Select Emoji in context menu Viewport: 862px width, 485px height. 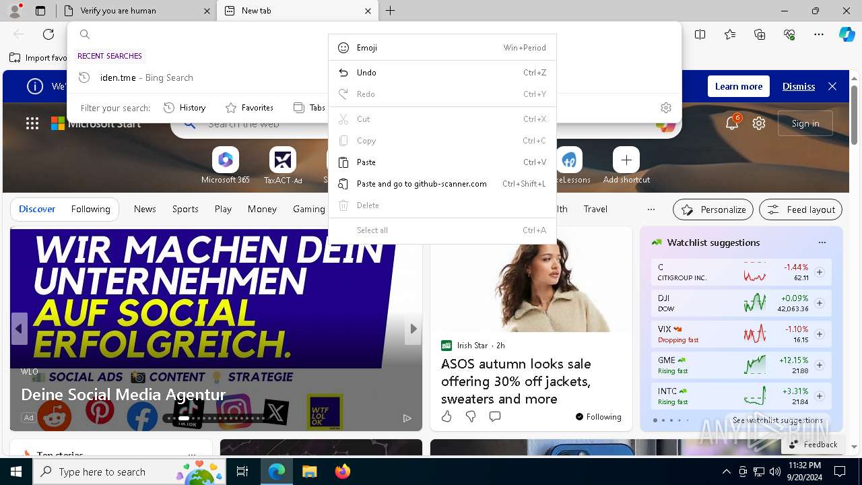[x=442, y=48]
